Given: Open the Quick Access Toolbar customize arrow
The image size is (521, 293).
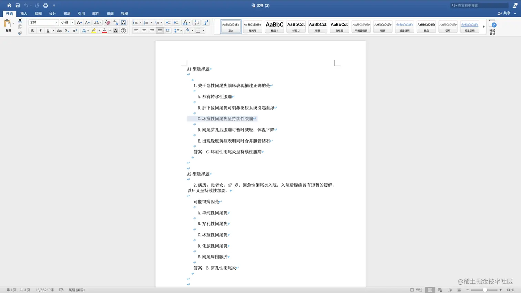Looking at the screenshot, I should 54,6.
